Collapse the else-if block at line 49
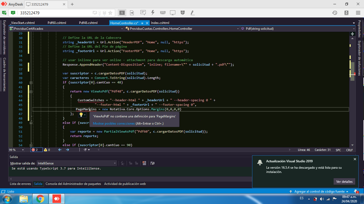This screenshot has height=204, width=364. 31,123
